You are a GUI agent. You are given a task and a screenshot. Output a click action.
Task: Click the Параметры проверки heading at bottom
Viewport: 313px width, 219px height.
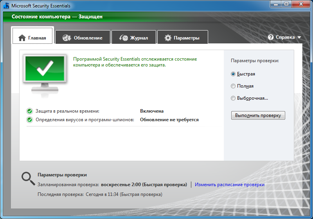tap(62, 175)
